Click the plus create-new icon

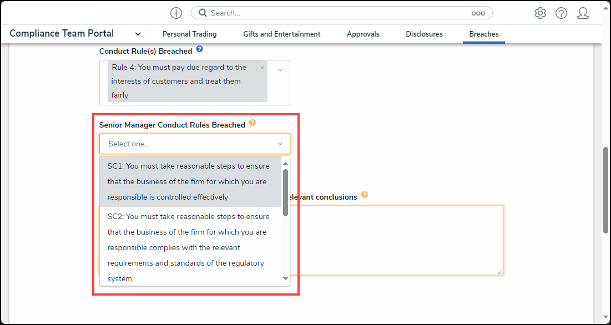click(x=176, y=13)
